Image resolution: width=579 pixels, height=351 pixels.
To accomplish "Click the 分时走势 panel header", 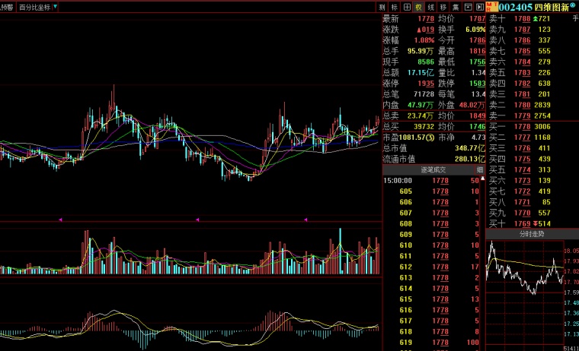I will [532, 234].
